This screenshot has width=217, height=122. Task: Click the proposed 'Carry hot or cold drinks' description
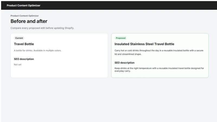click(x=159, y=52)
